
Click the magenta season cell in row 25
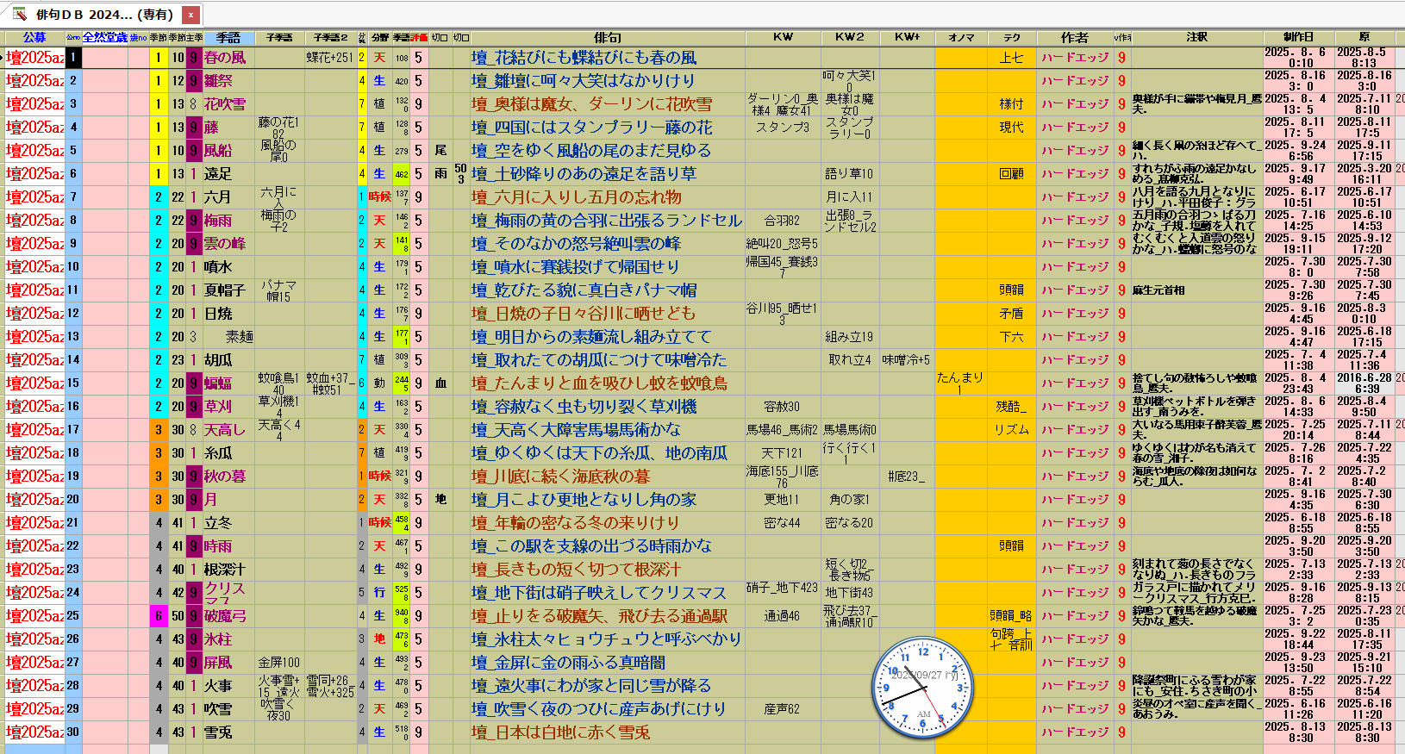click(x=158, y=616)
